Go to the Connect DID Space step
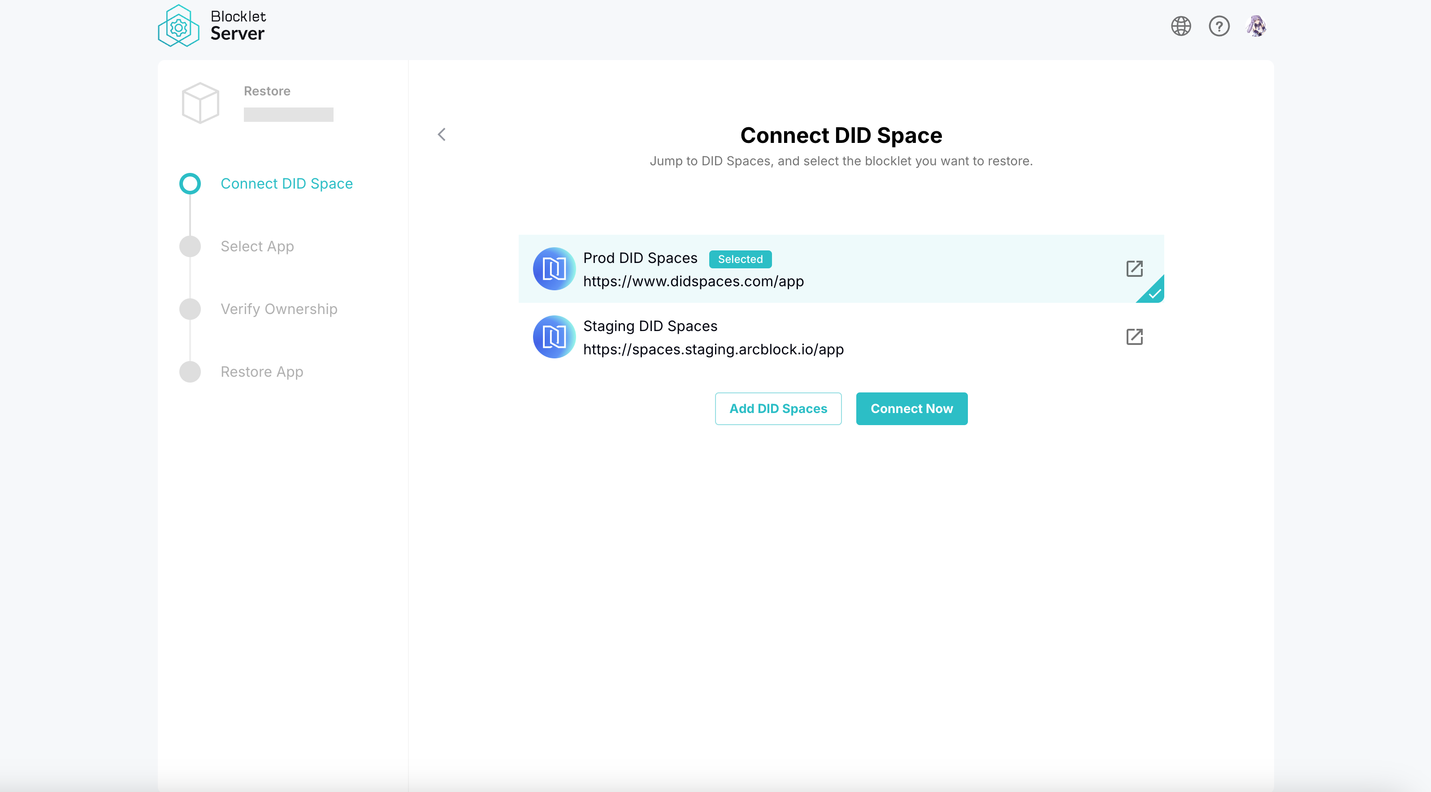The height and width of the screenshot is (792, 1431). (286, 184)
